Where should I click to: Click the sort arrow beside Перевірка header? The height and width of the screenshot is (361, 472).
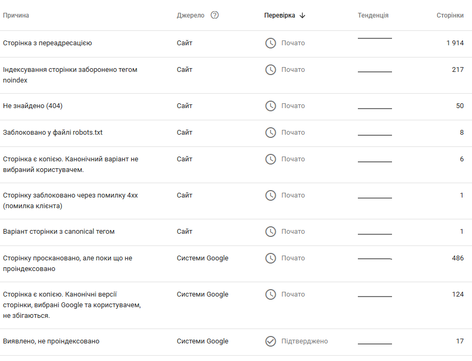coord(302,15)
